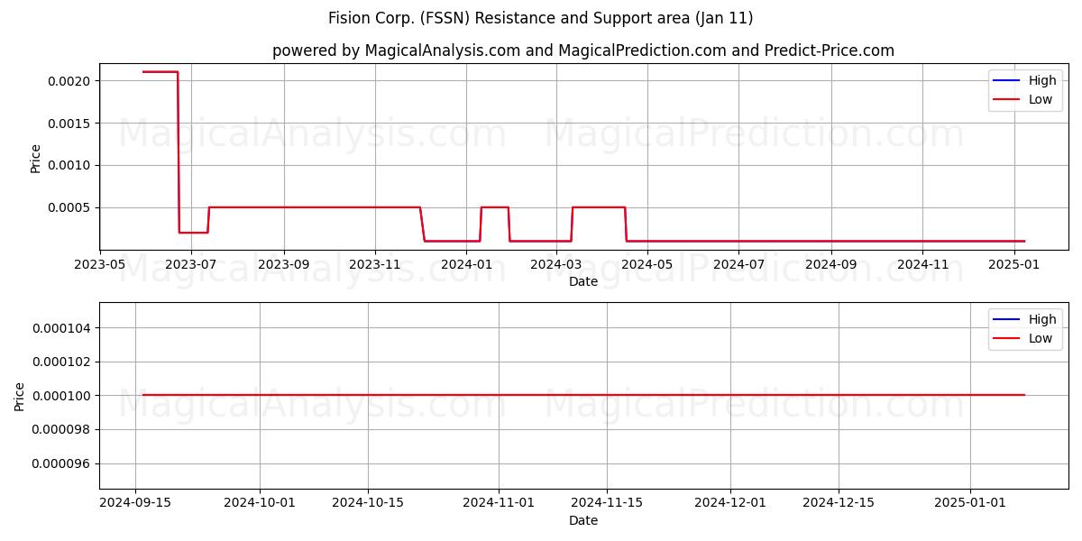Click the red price line on the bottom chart
1082x541 pixels.
point(583,395)
